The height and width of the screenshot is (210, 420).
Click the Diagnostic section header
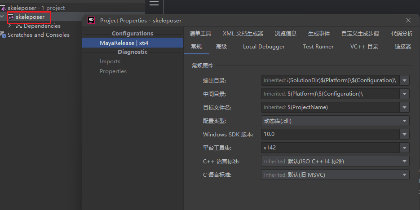[x=133, y=52]
